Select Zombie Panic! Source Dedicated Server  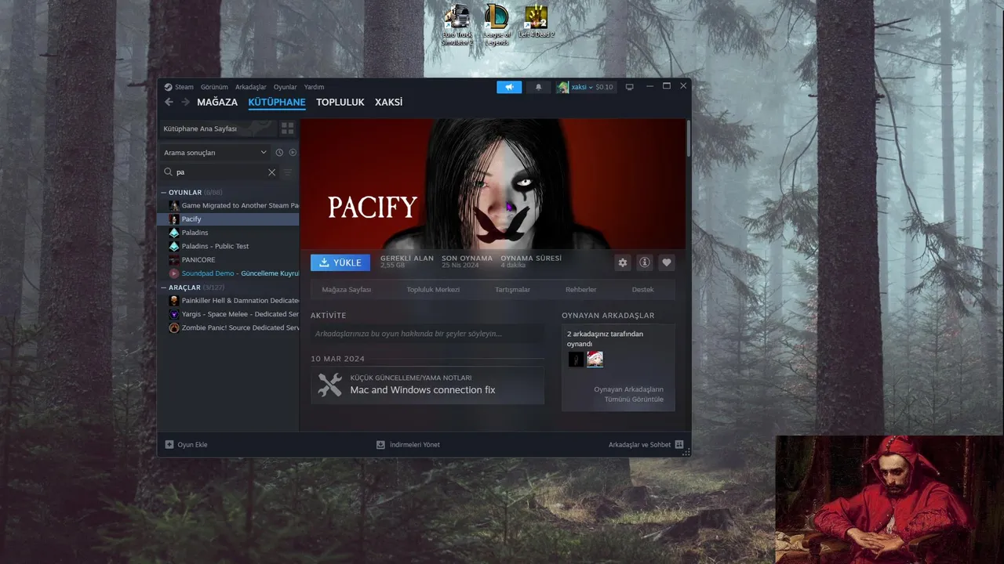(x=228, y=327)
